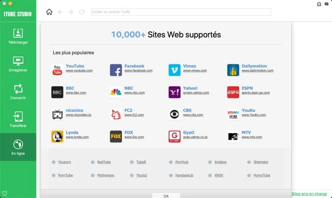Click the BBC logo icon

click(x=57, y=92)
